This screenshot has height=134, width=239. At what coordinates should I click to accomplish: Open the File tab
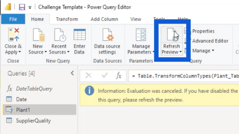pyautogui.click(x=13, y=19)
